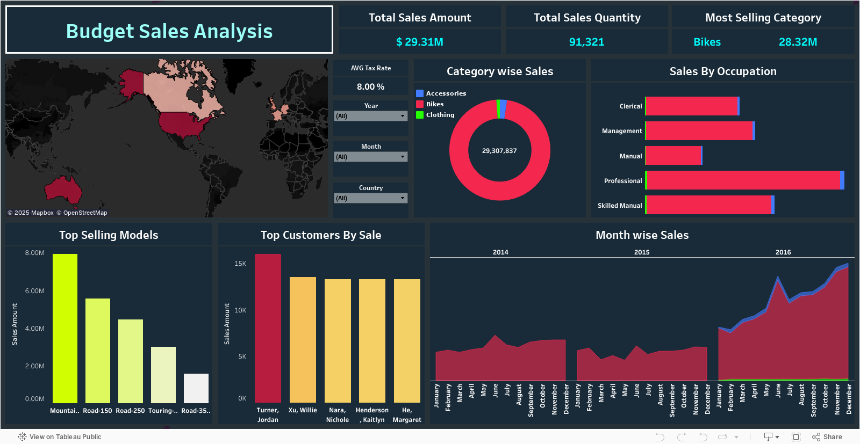This screenshot has height=444, width=860.
Task: Click the OpenStreetMap attribution link
Action: tap(82, 213)
